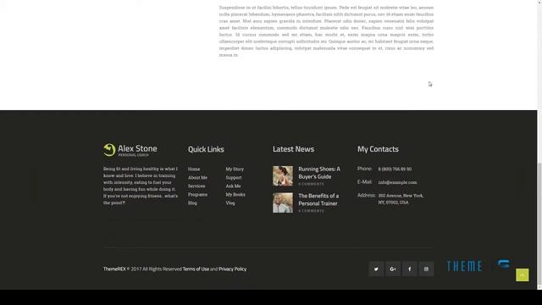The height and width of the screenshot is (305, 542).
Task: Click the info@example.com email address
Action: 397,182
